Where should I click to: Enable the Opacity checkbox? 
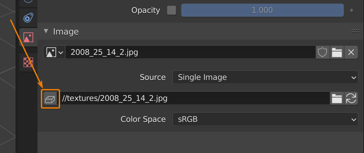click(x=172, y=10)
